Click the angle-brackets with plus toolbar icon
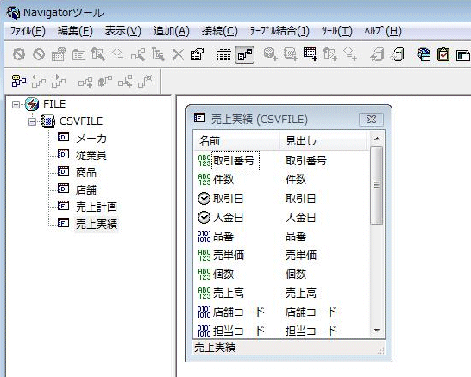This screenshot has height=377, width=471. [350, 54]
